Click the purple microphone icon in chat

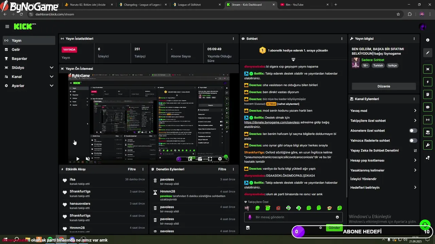[x=250, y=217]
